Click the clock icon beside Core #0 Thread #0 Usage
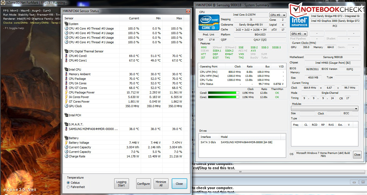This screenshot has width=367, height=195. (66, 28)
